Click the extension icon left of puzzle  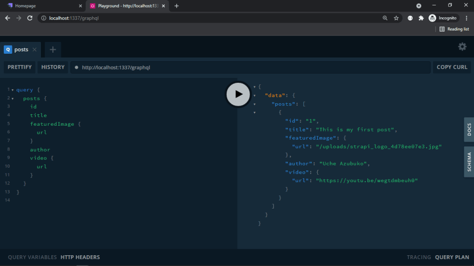(x=410, y=18)
